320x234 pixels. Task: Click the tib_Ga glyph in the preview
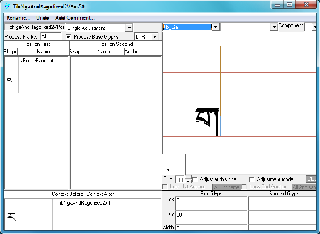tap(208, 121)
